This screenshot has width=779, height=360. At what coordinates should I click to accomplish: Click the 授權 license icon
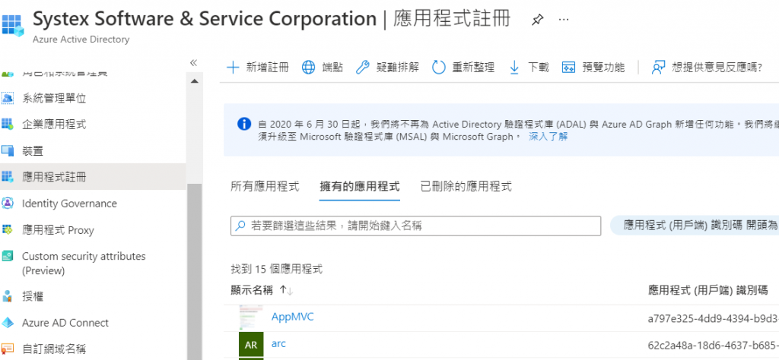point(8,296)
